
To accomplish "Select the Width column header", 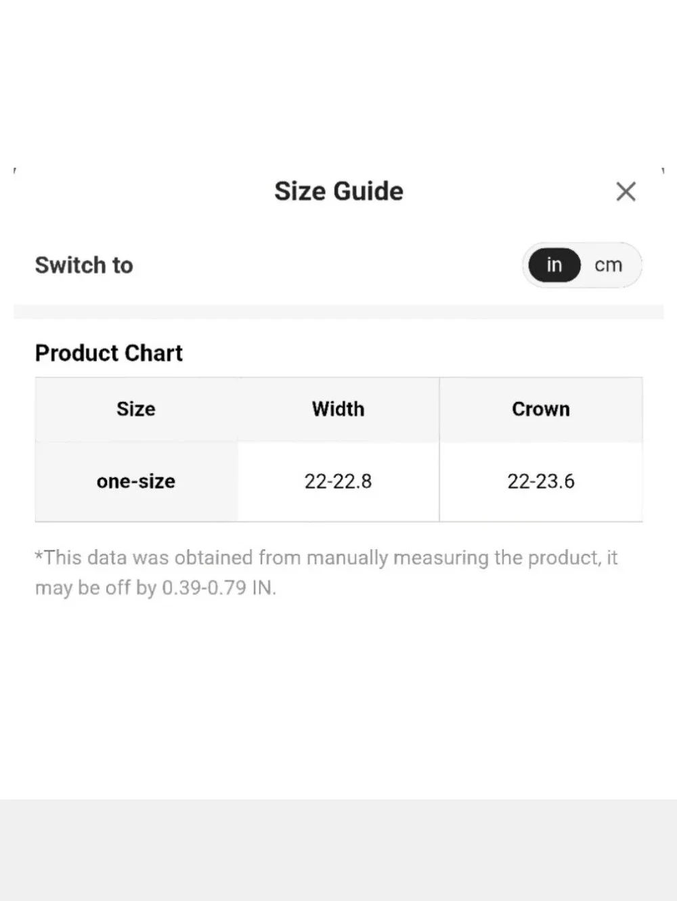I will (x=338, y=409).
